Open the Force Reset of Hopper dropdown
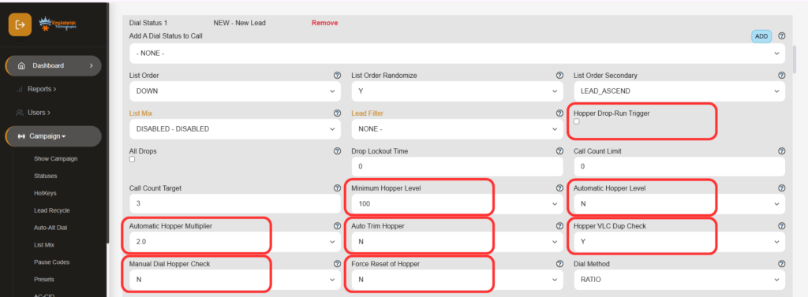808x297 pixels. [x=457, y=280]
